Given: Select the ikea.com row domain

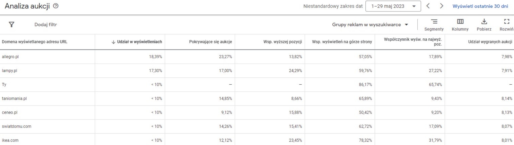Looking at the screenshot, I should coord(10,140).
